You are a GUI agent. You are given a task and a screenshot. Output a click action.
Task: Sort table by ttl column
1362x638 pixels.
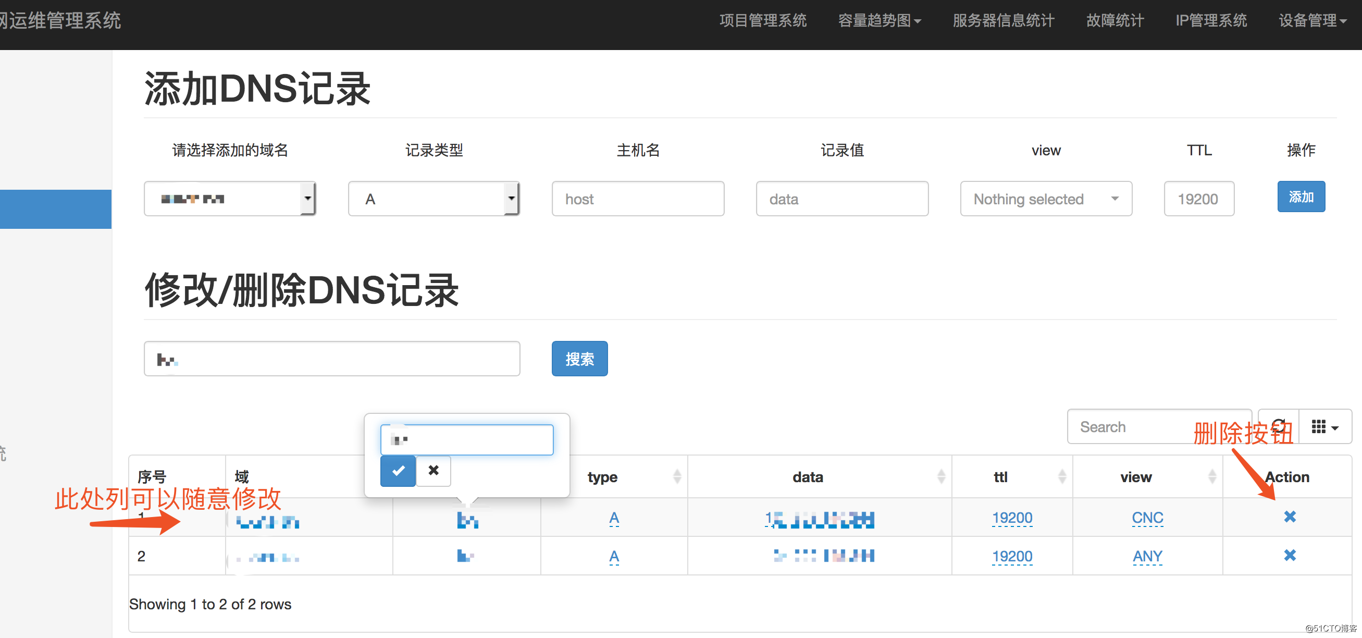point(1011,476)
